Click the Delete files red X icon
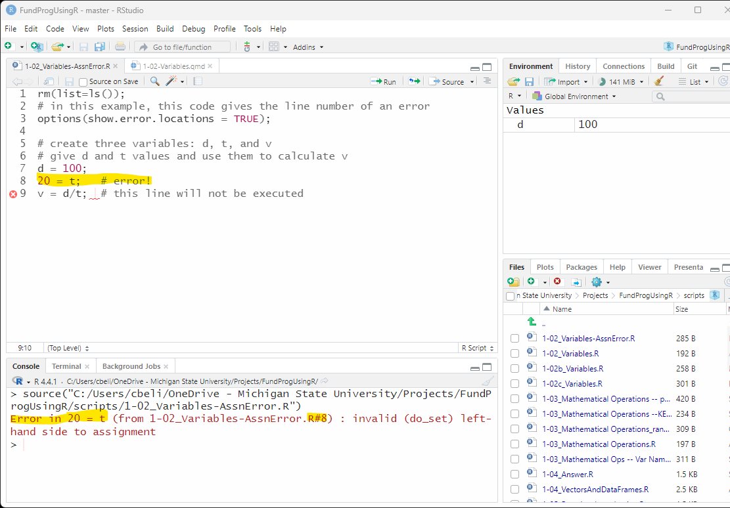 tap(557, 282)
